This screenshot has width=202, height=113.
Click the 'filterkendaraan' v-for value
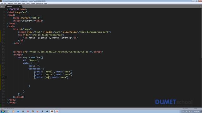[52, 35]
